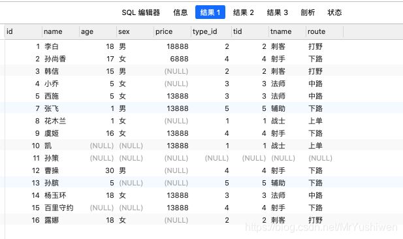403x239 pixels.
Task: Click the name cell 百里守约
Action: (59, 208)
